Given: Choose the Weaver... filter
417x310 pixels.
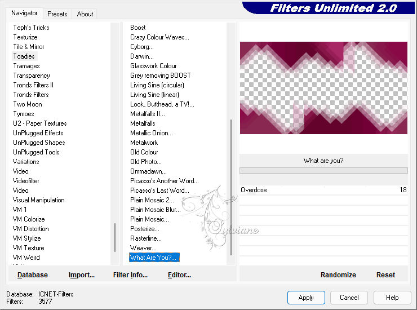Looking at the screenshot, I should tap(143, 248).
